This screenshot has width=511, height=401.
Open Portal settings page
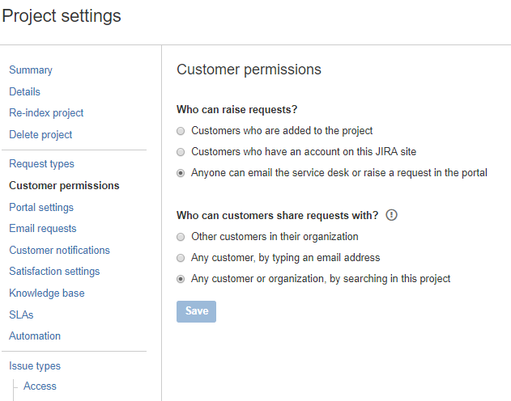[x=41, y=207]
